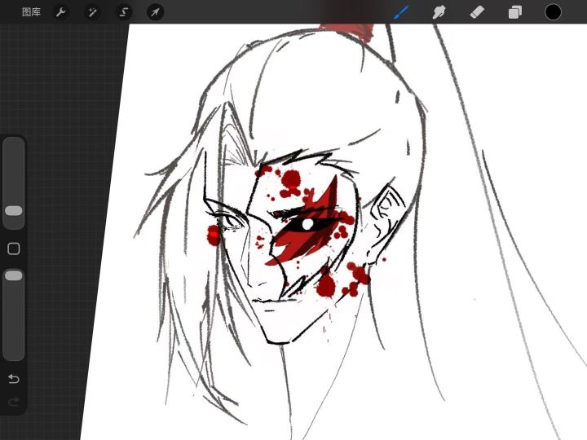This screenshot has width=587, height=440.
Task: Click the white eye highlight on the canvas
Action: click(307, 225)
